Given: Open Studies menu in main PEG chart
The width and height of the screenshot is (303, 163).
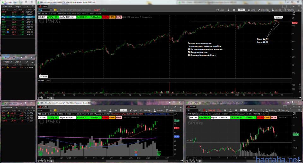Looking at the screenshot, I should (276, 10).
